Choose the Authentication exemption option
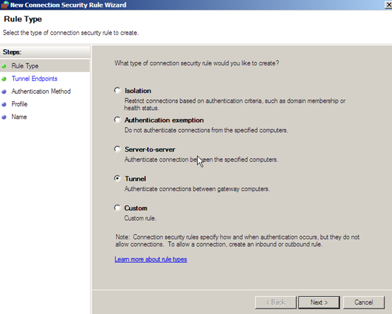 tap(117, 120)
